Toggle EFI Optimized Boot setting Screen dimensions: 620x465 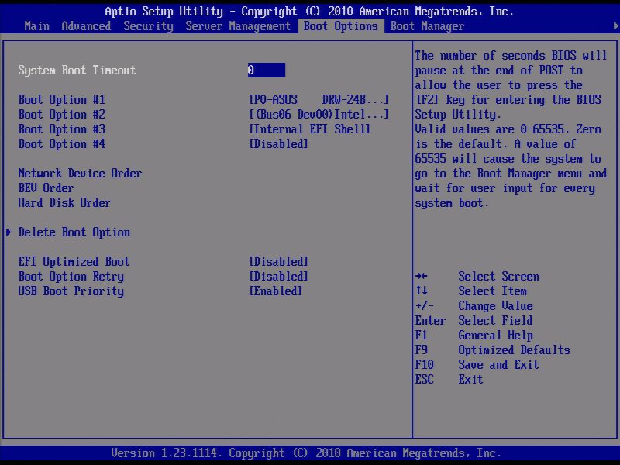[277, 261]
